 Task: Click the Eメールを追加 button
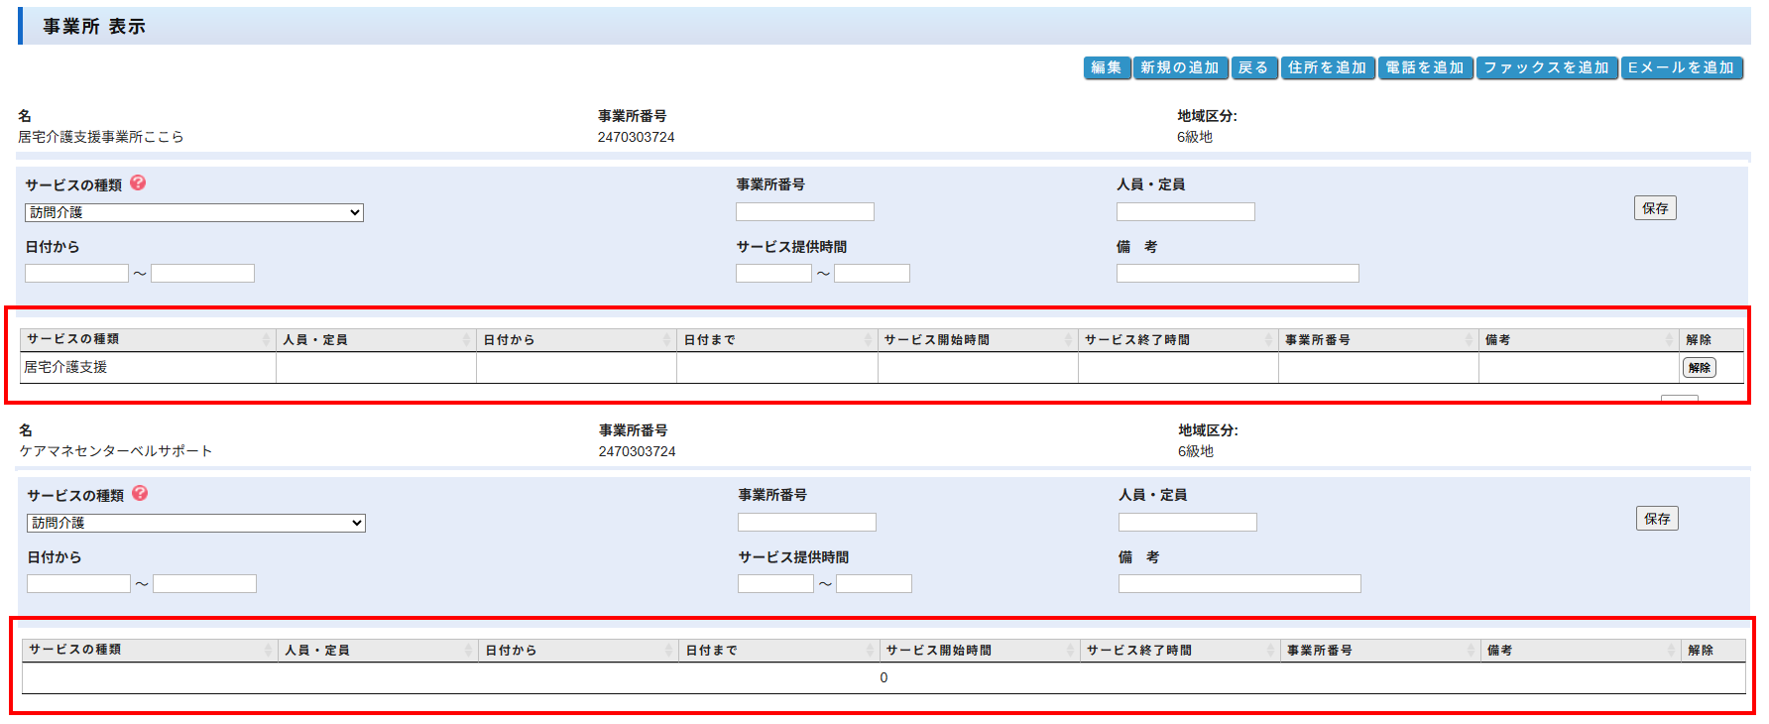point(1681,67)
